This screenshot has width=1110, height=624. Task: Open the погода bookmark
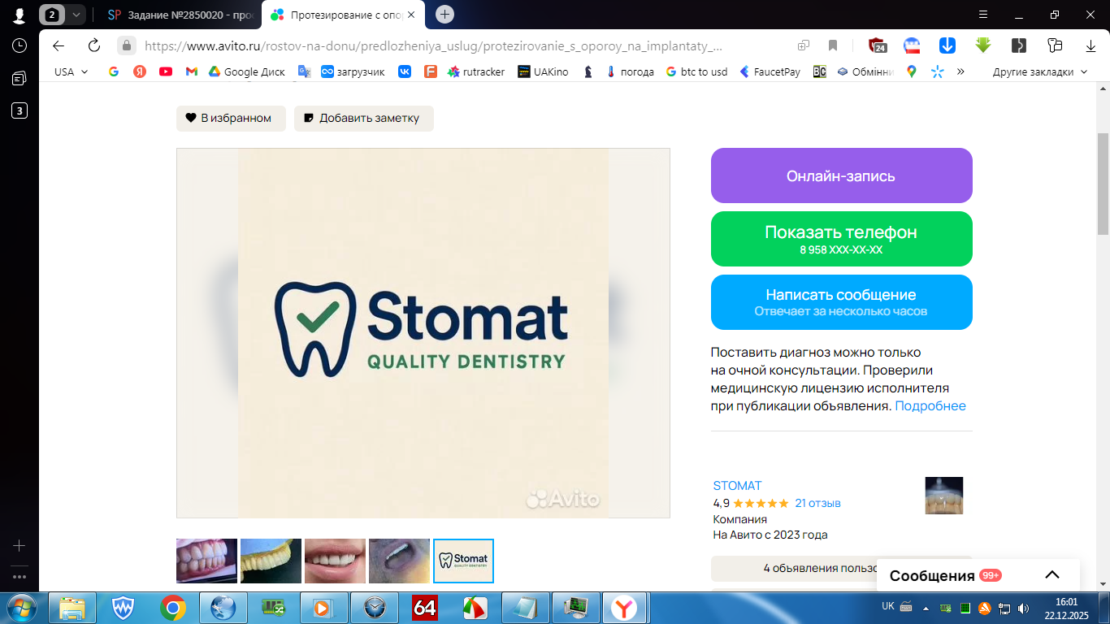click(x=630, y=71)
